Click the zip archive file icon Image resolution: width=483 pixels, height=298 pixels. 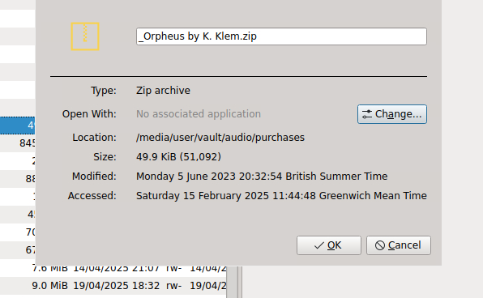coord(85,36)
